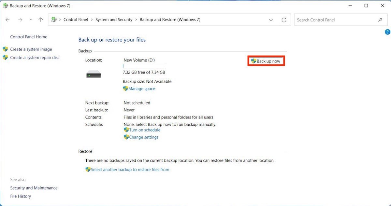The height and width of the screenshot is (206, 391).
Task: Click Backup and Restore (Windows 7) breadcrumb
Action: [170, 20]
